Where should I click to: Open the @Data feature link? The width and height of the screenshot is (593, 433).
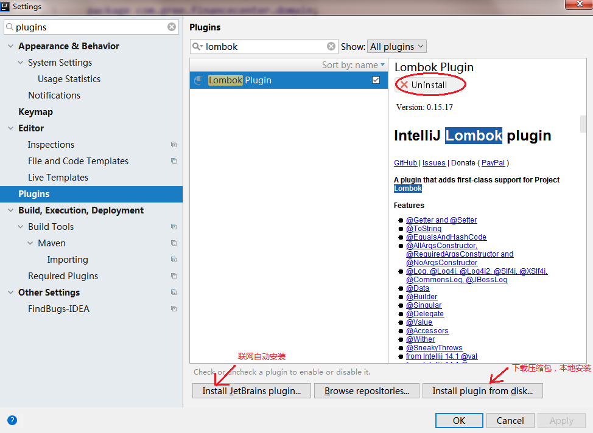(x=418, y=288)
